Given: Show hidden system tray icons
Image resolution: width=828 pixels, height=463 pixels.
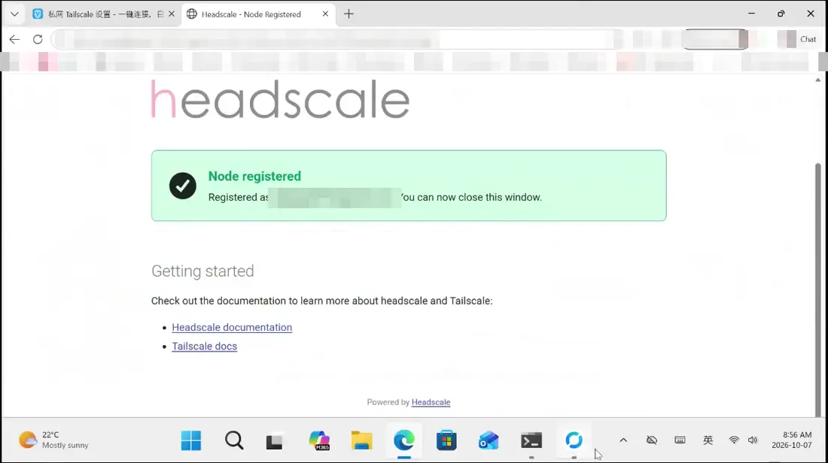Looking at the screenshot, I should (x=623, y=440).
